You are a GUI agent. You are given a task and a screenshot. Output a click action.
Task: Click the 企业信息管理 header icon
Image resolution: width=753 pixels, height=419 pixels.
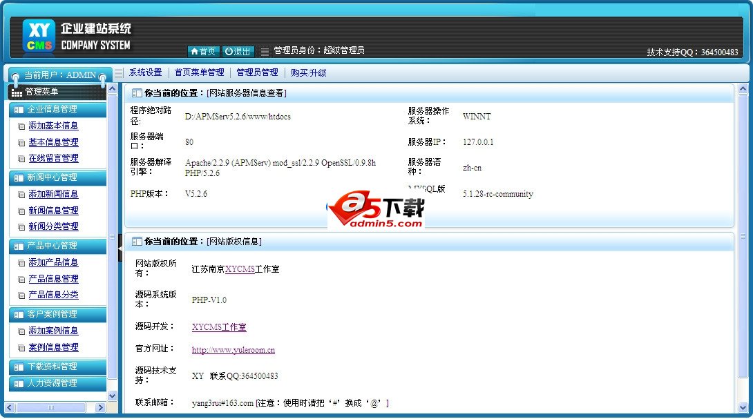[x=19, y=110]
